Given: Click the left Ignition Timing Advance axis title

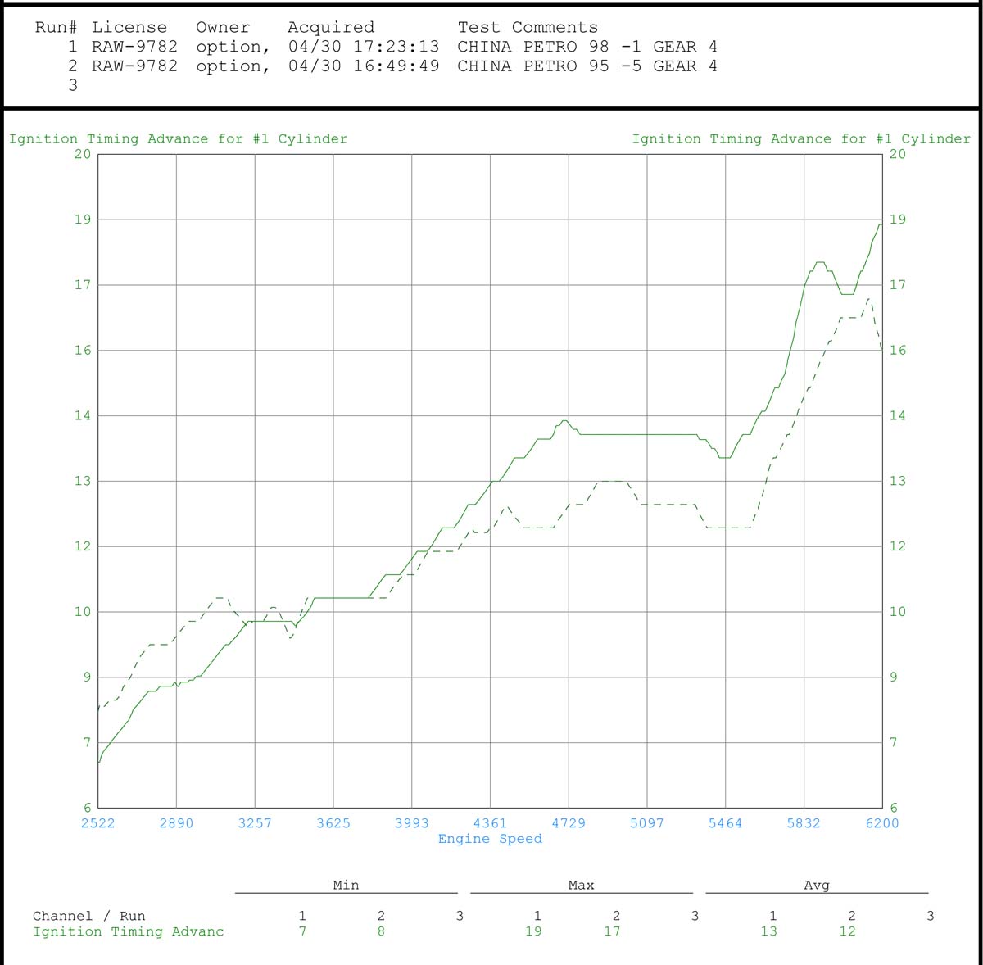Looking at the screenshot, I should tap(178, 139).
